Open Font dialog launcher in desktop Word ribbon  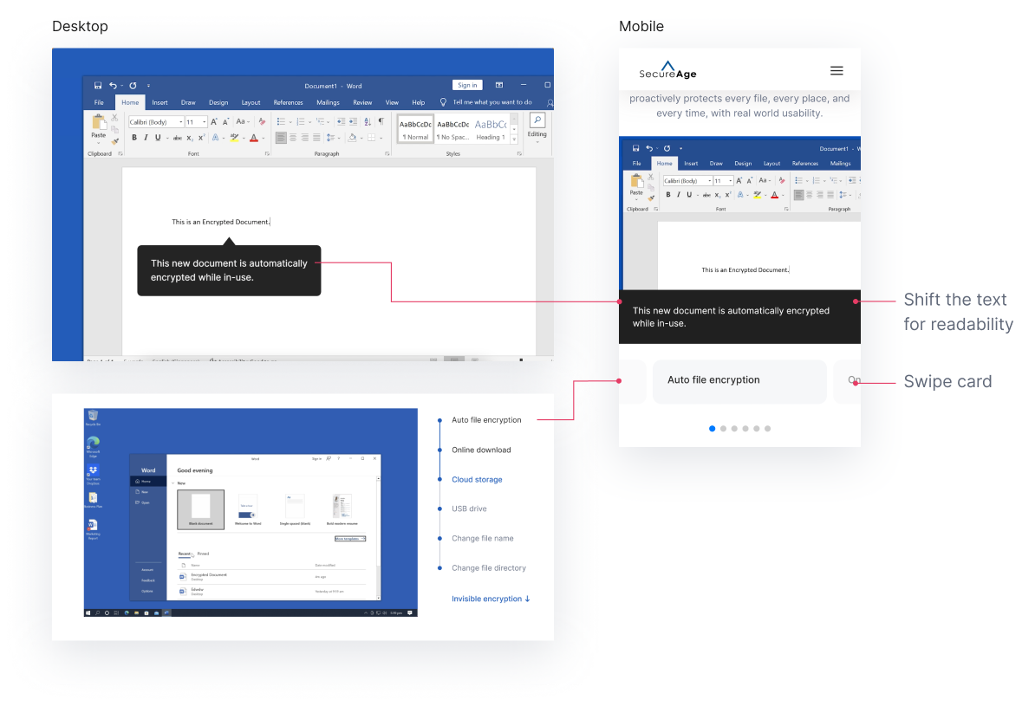click(x=267, y=153)
